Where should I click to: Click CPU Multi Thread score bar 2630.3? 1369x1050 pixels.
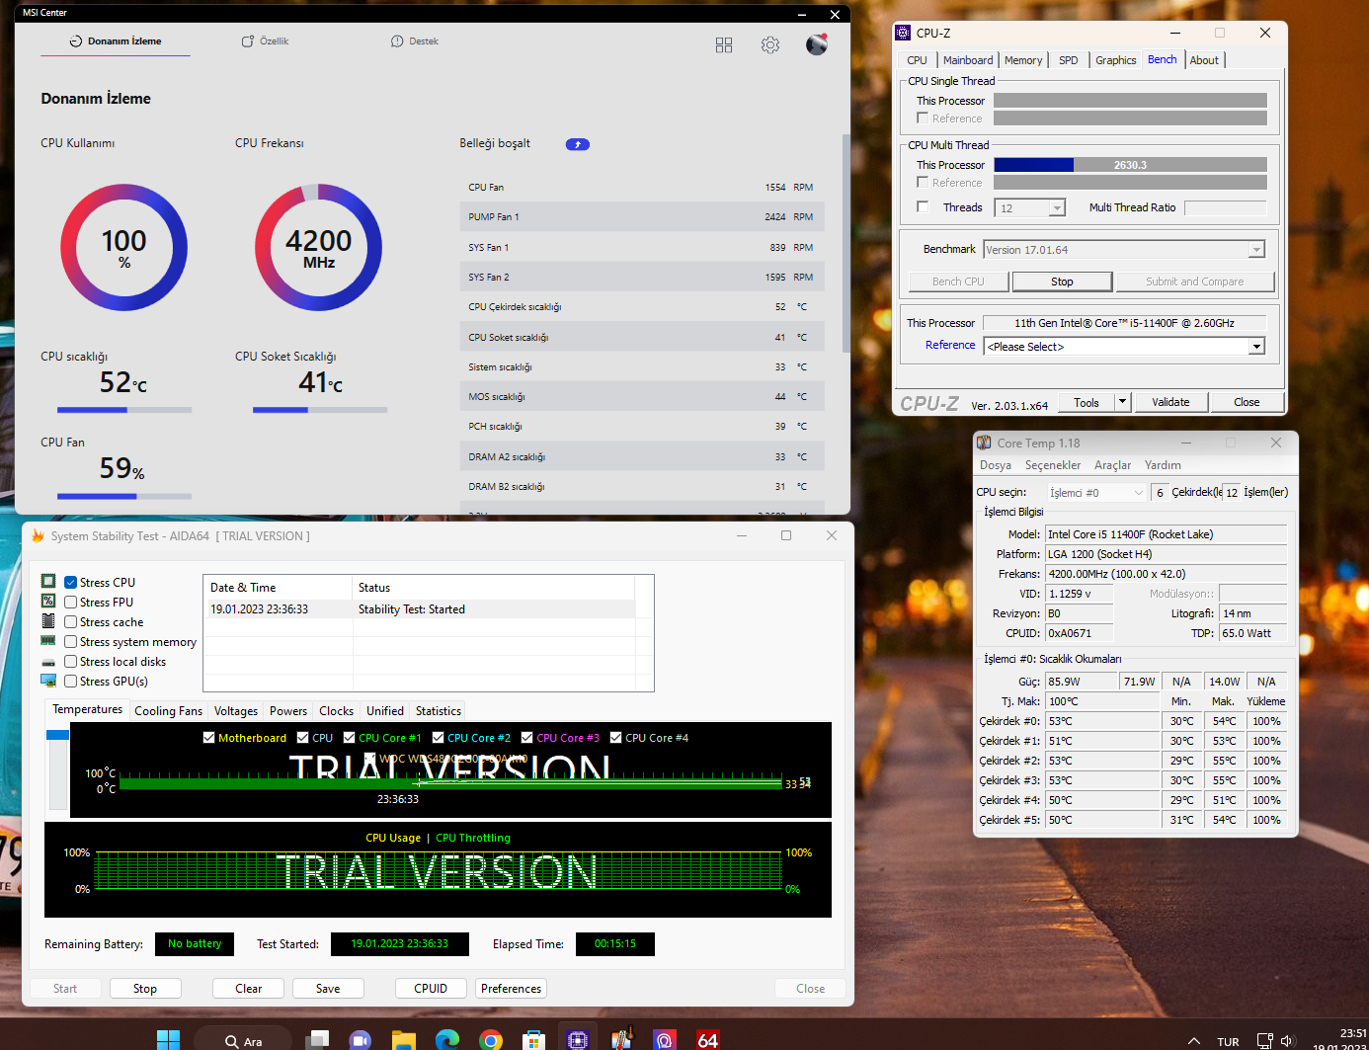[x=1130, y=165]
